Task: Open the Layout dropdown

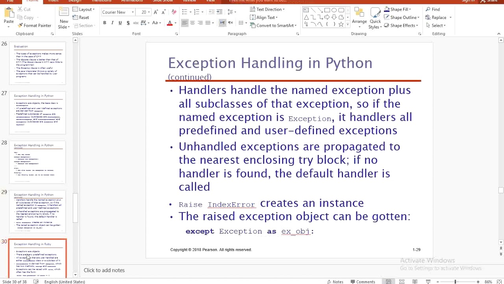Action: 83,9
